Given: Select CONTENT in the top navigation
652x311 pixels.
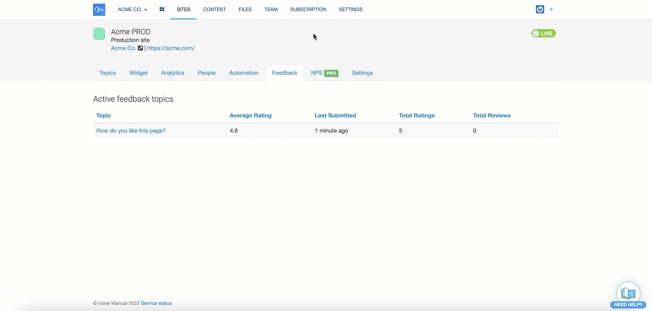Looking at the screenshot, I should [x=214, y=10].
